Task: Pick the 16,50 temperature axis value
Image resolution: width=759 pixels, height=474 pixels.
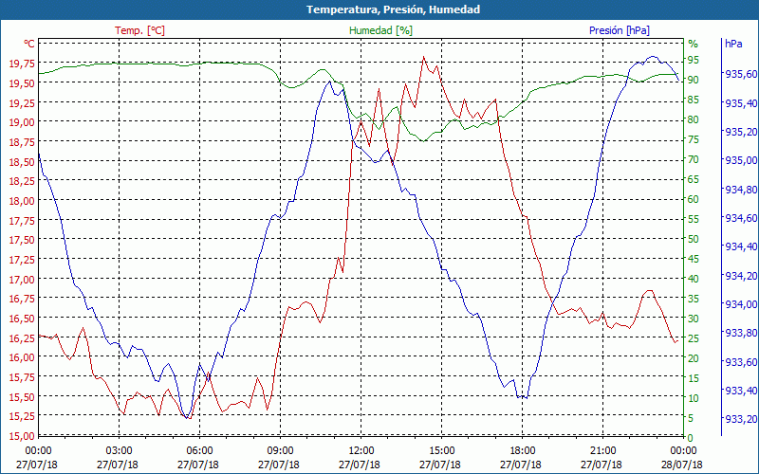Action: [22, 319]
